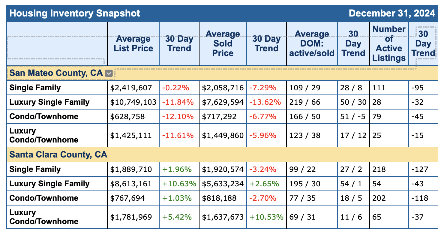The image size is (444, 234).
Task: Select the -127 active listings trend
Action: (420, 169)
